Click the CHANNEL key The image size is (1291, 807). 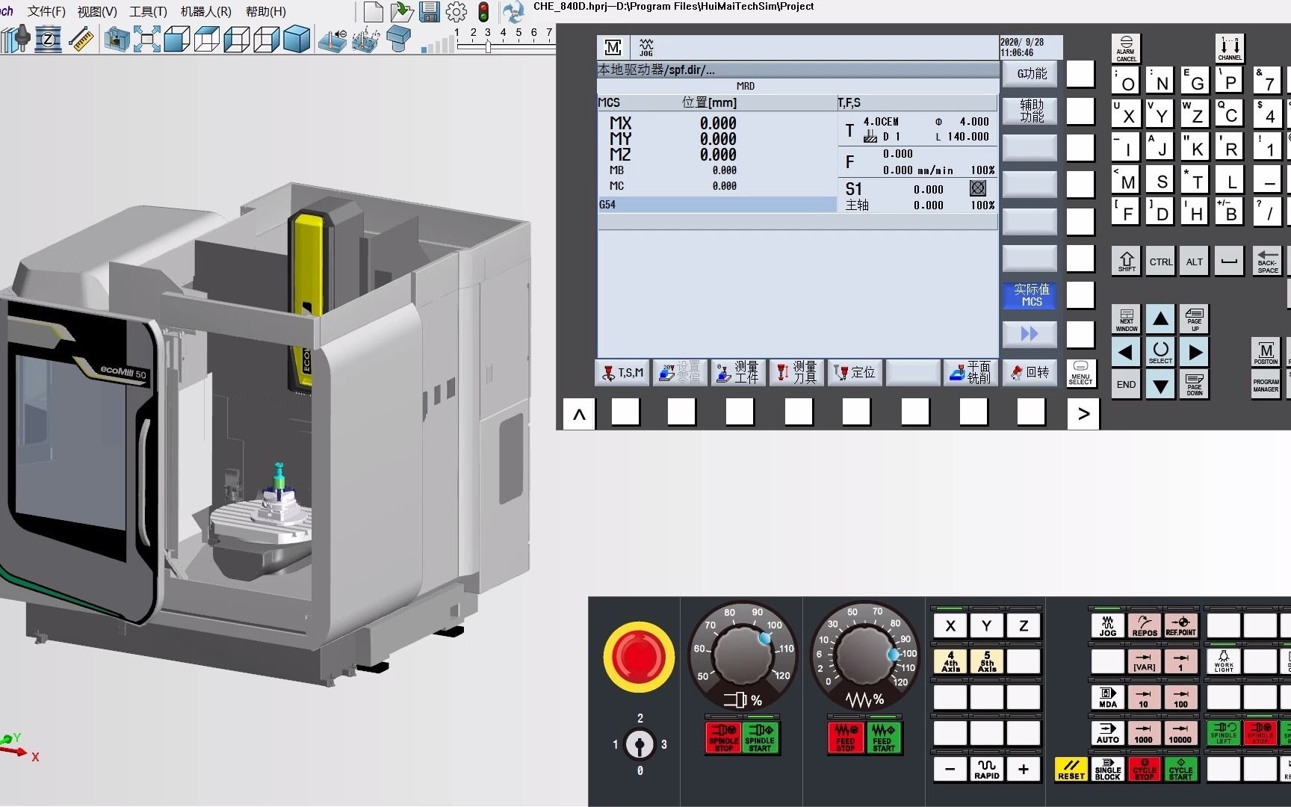pyautogui.click(x=1230, y=49)
